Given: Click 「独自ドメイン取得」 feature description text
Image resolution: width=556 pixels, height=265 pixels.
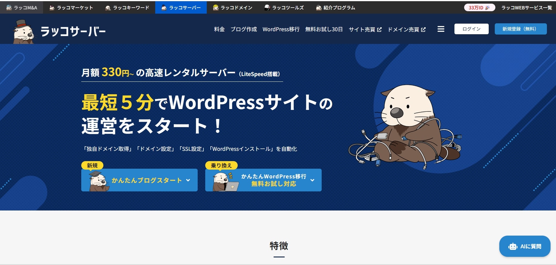Looking at the screenshot, I should click(107, 149).
